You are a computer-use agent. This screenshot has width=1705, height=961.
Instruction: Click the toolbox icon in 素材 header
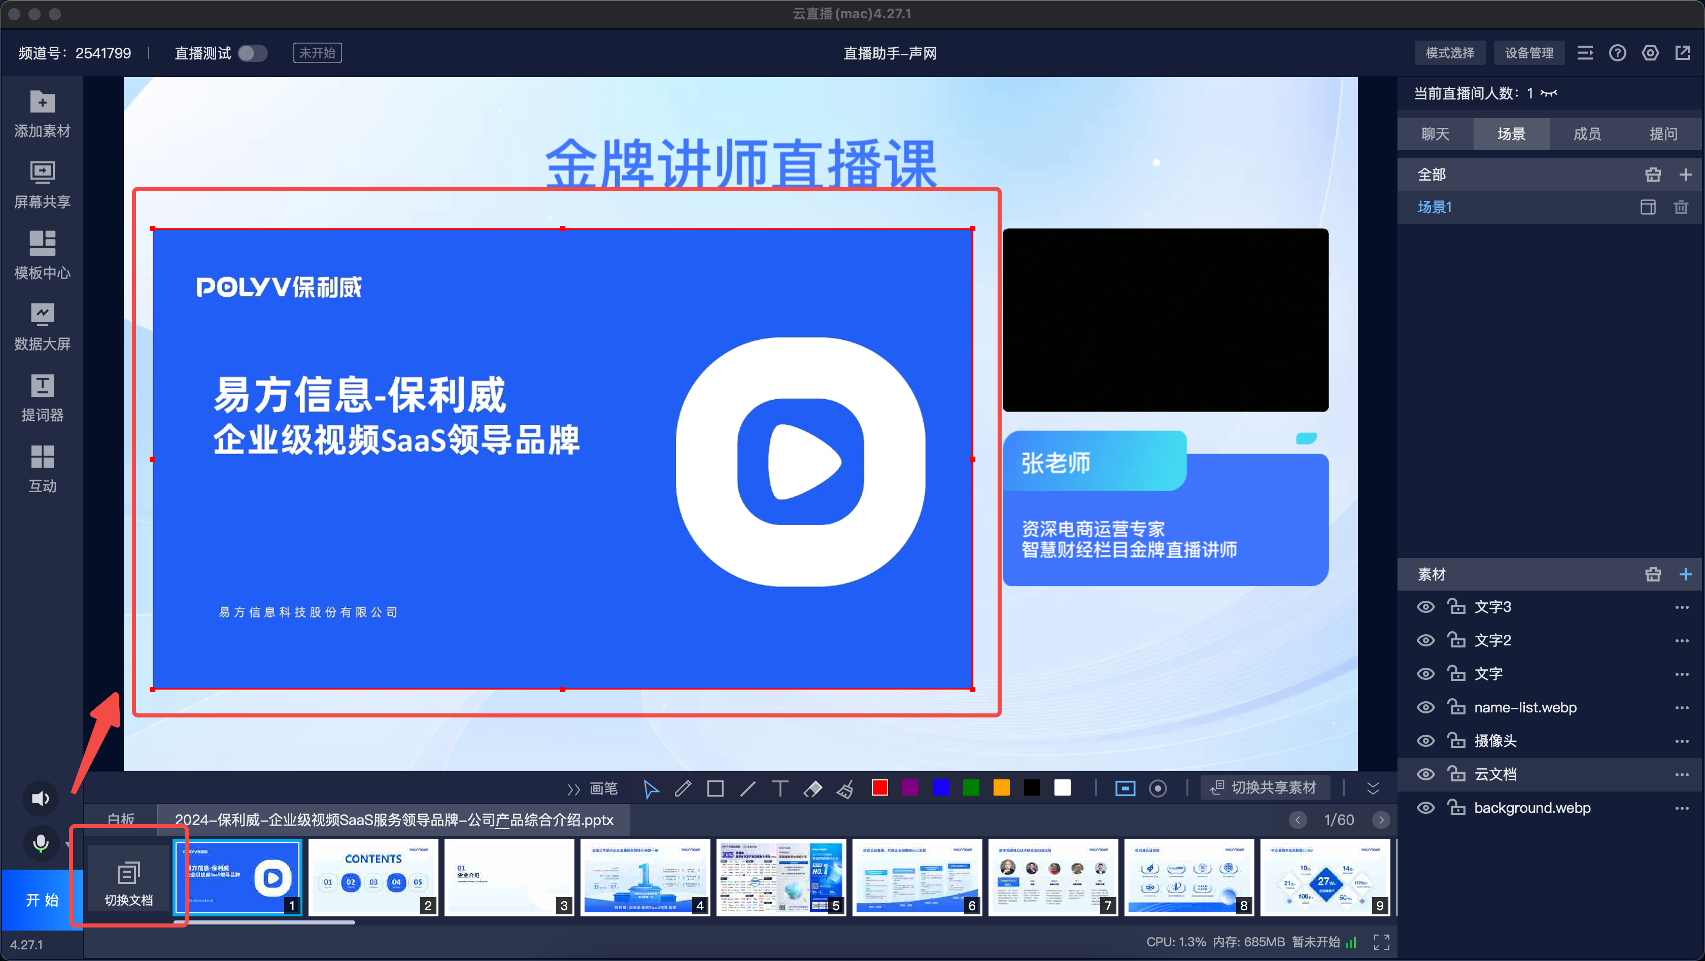point(1653,574)
